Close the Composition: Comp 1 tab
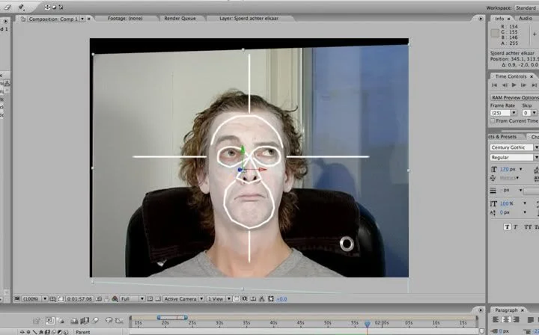Viewport: 539px width, 335px height. 89,19
